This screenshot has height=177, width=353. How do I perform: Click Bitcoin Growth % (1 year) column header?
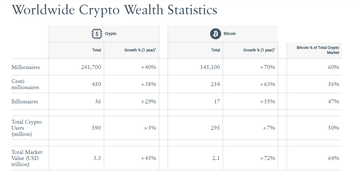(x=259, y=50)
